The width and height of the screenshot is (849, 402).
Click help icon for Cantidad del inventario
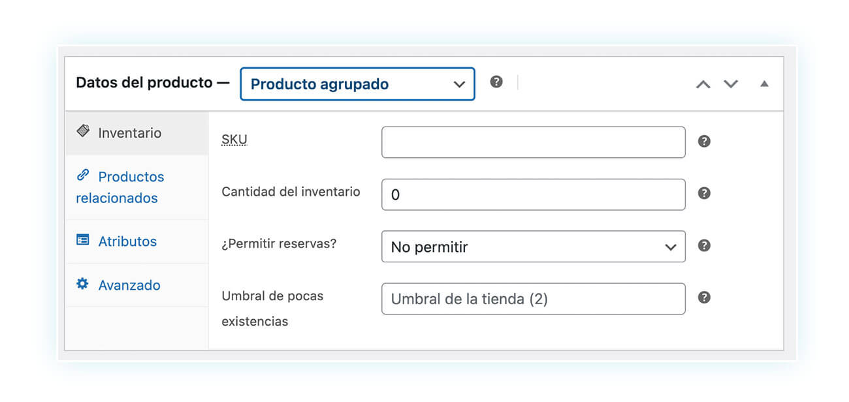(704, 193)
